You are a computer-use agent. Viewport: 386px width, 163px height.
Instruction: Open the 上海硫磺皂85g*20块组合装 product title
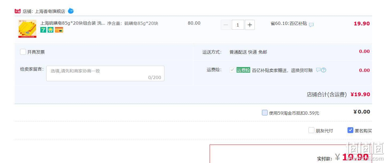73,23
